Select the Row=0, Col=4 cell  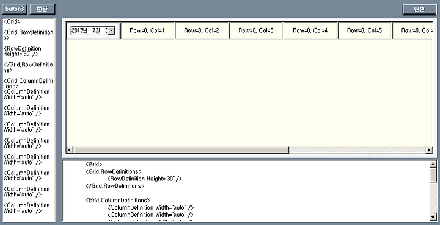(310, 30)
